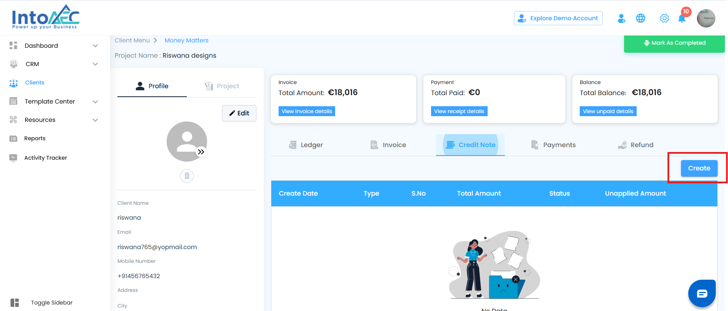This screenshot has height=311, width=728.
Task: Select the Credit Note tab
Action: coord(470,145)
